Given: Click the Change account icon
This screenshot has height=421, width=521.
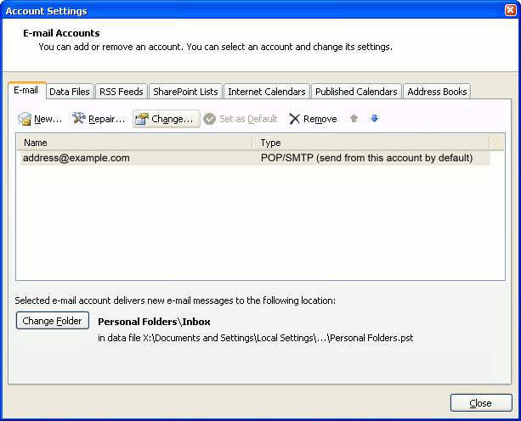Looking at the screenshot, I should (142, 120).
